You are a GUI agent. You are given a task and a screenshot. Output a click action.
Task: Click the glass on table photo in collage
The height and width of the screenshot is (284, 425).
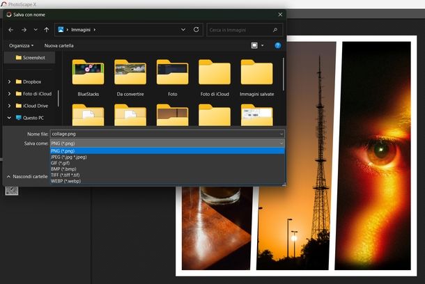click(217, 228)
